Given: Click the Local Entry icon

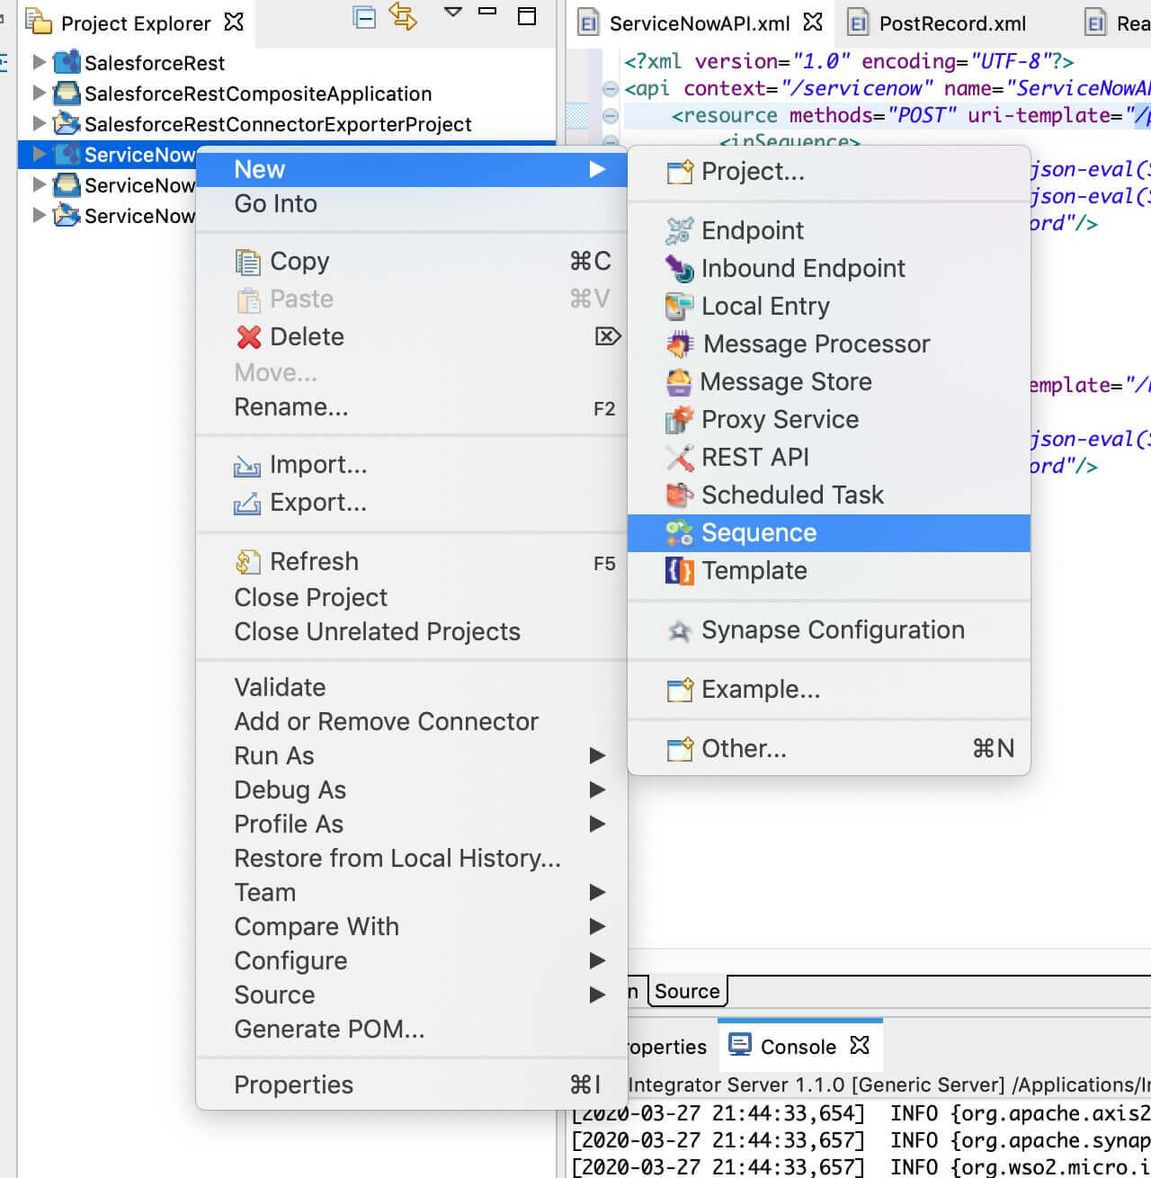Looking at the screenshot, I should click(679, 307).
